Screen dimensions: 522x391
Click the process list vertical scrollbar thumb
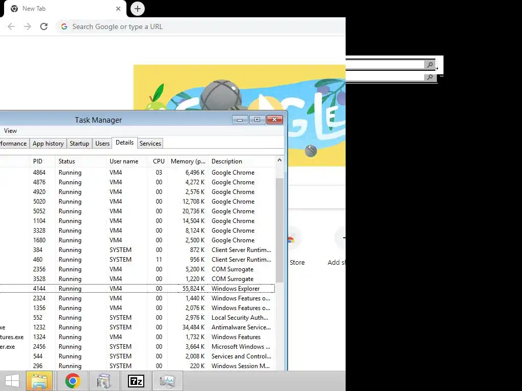click(280, 230)
